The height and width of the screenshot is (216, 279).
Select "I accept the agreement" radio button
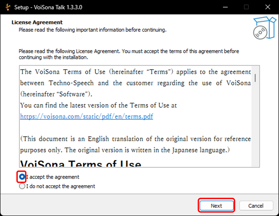[x=22, y=177]
